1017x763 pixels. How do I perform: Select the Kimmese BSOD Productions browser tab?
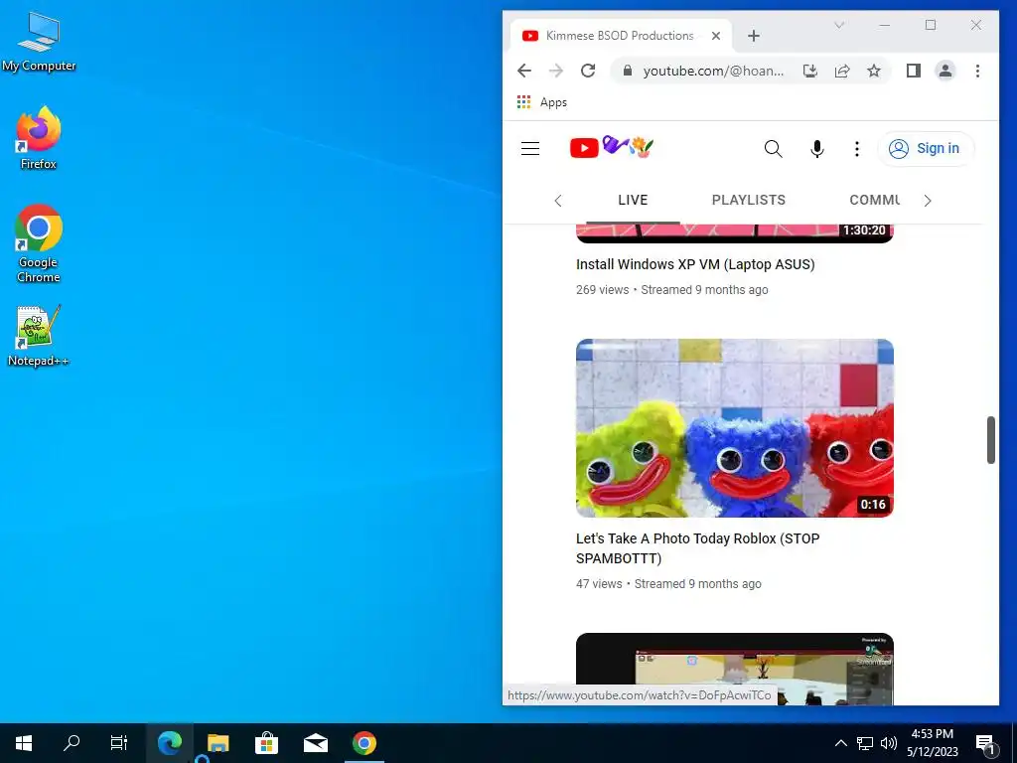click(621, 36)
